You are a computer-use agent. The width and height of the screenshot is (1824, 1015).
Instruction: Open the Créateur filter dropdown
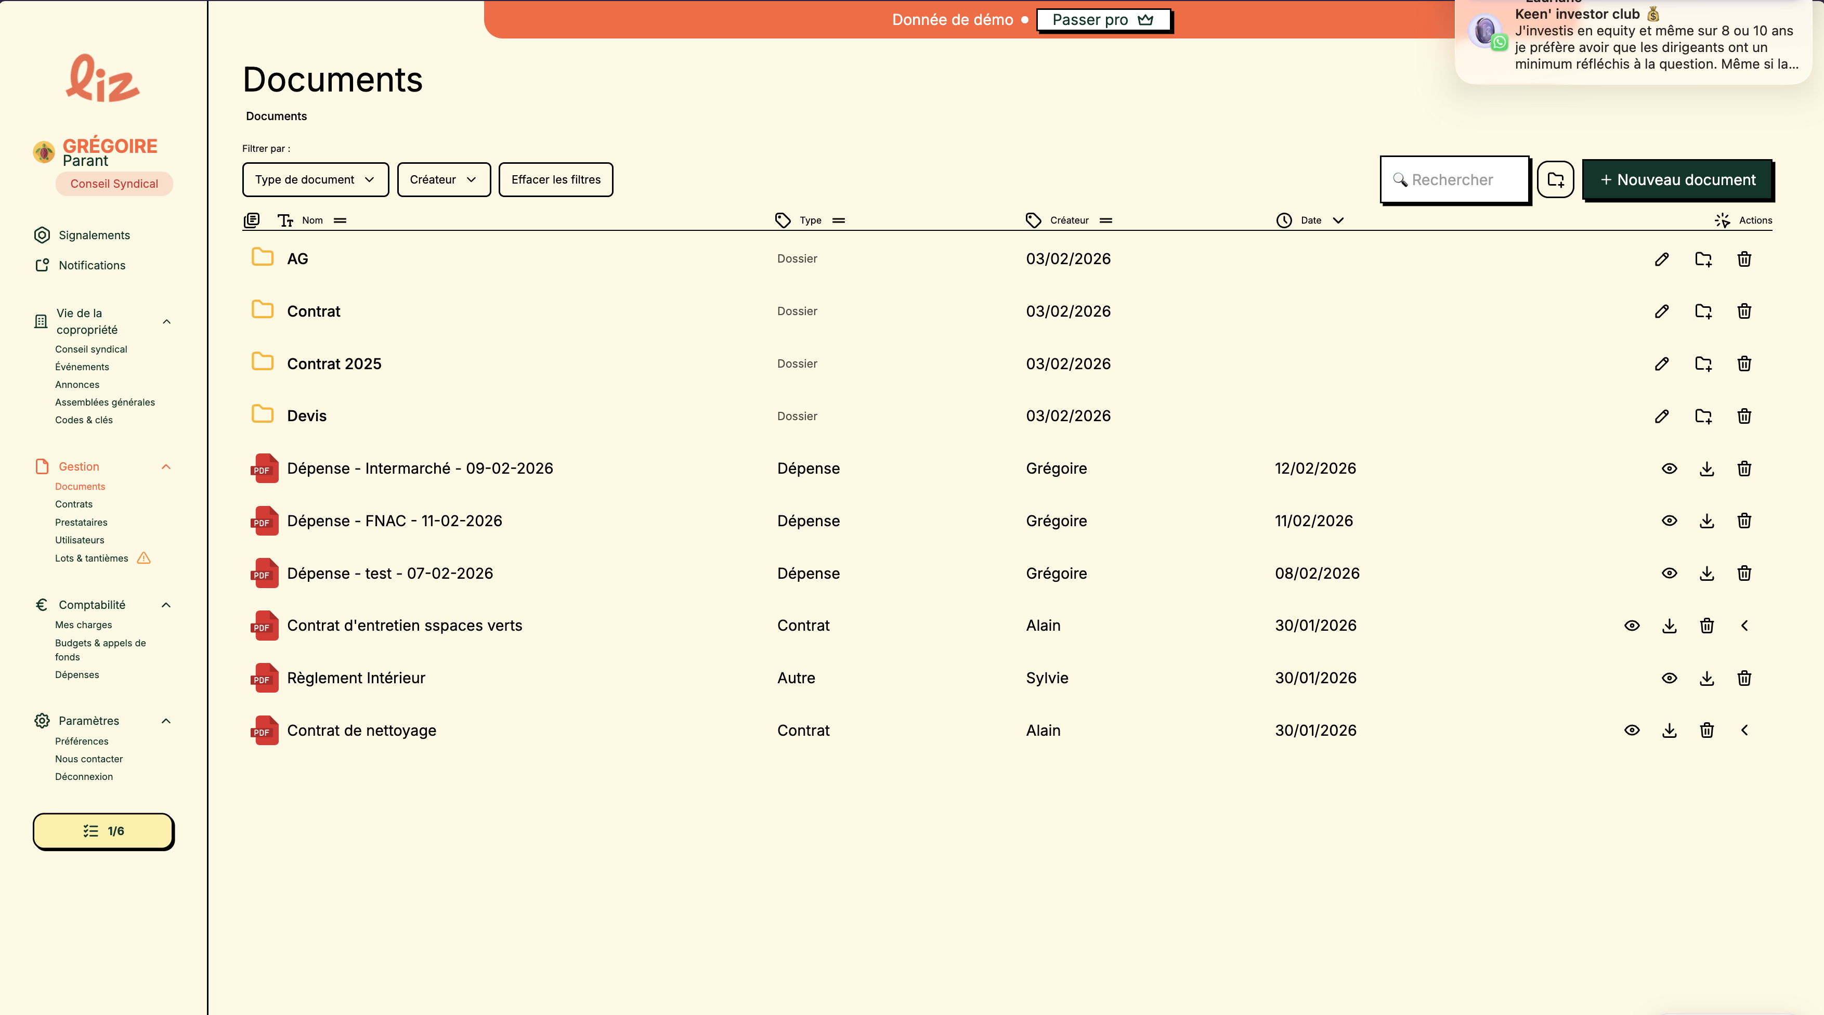443,180
